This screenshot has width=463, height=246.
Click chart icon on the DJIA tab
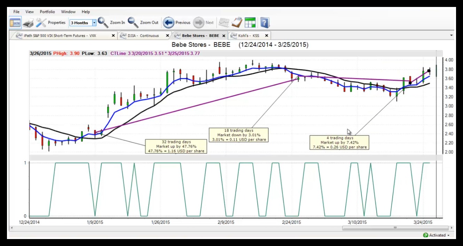point(123,35)
